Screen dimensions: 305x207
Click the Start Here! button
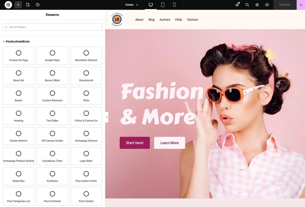135,143
